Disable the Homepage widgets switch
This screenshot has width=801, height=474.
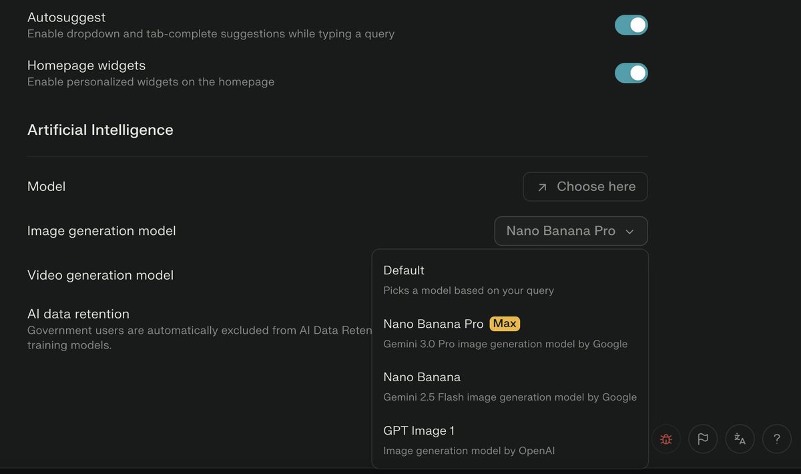pos(631,73)
